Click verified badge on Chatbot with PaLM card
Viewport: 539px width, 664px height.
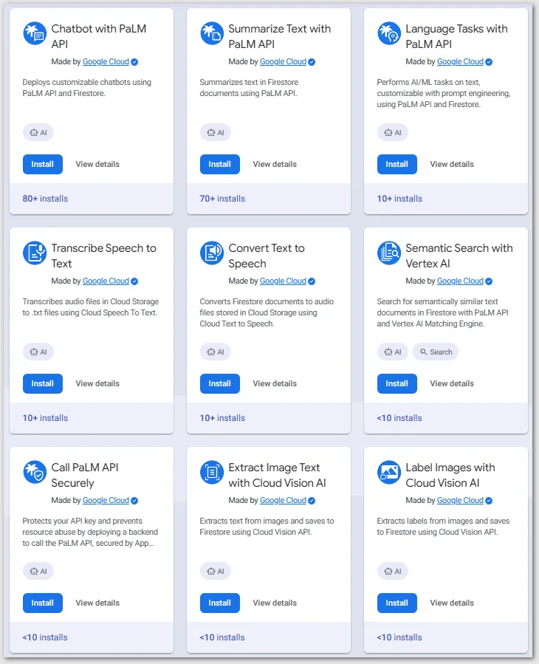(x=134, y=62)
